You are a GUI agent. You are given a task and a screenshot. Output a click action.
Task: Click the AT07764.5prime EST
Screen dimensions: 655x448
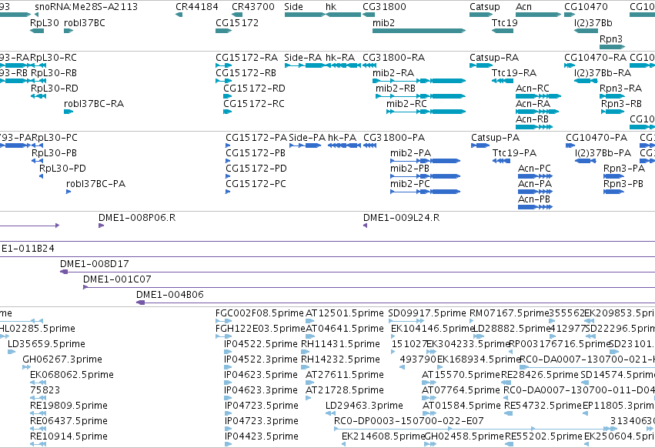pyautogui.click(x=427, y=398)
